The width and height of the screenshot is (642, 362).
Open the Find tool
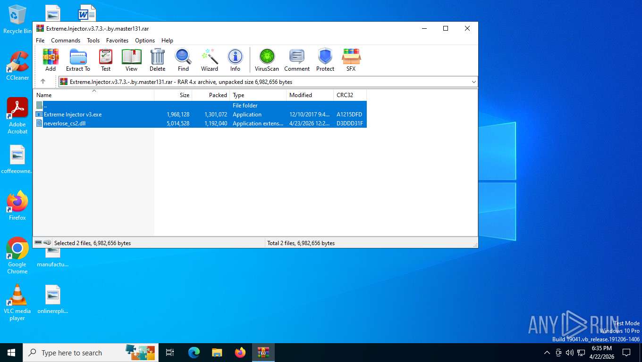tap(183, 60)
